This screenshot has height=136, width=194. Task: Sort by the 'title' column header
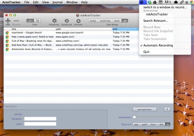pos(33,29)
